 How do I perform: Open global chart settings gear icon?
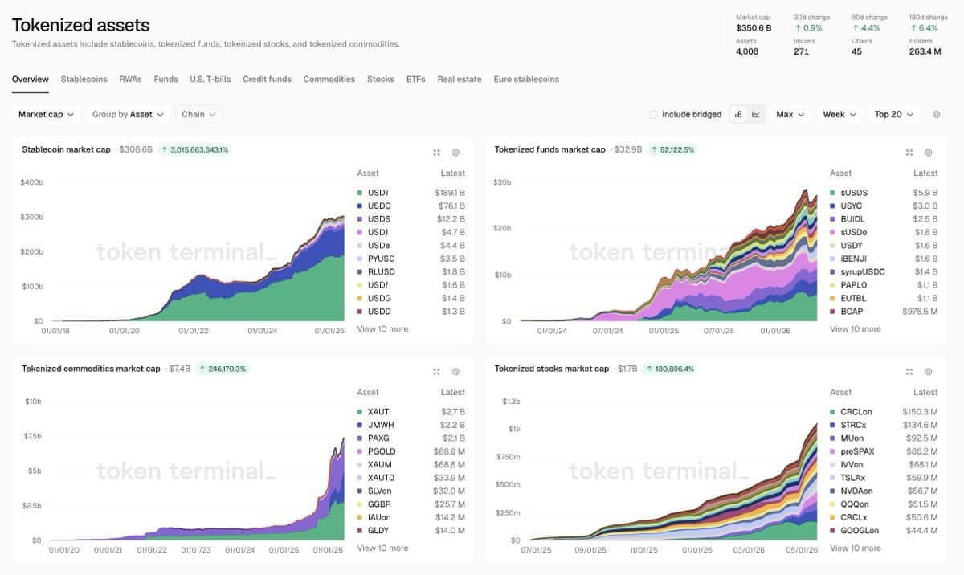[936, 115]
